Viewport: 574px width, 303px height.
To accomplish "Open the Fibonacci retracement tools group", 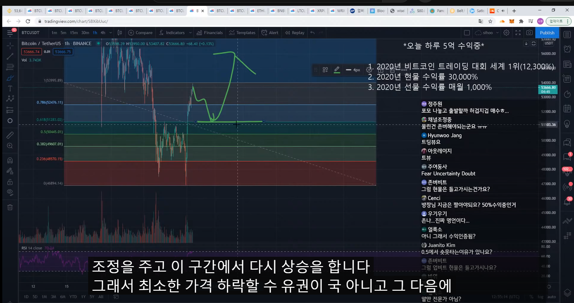I will pyautogui.click(x=10, y=67).
